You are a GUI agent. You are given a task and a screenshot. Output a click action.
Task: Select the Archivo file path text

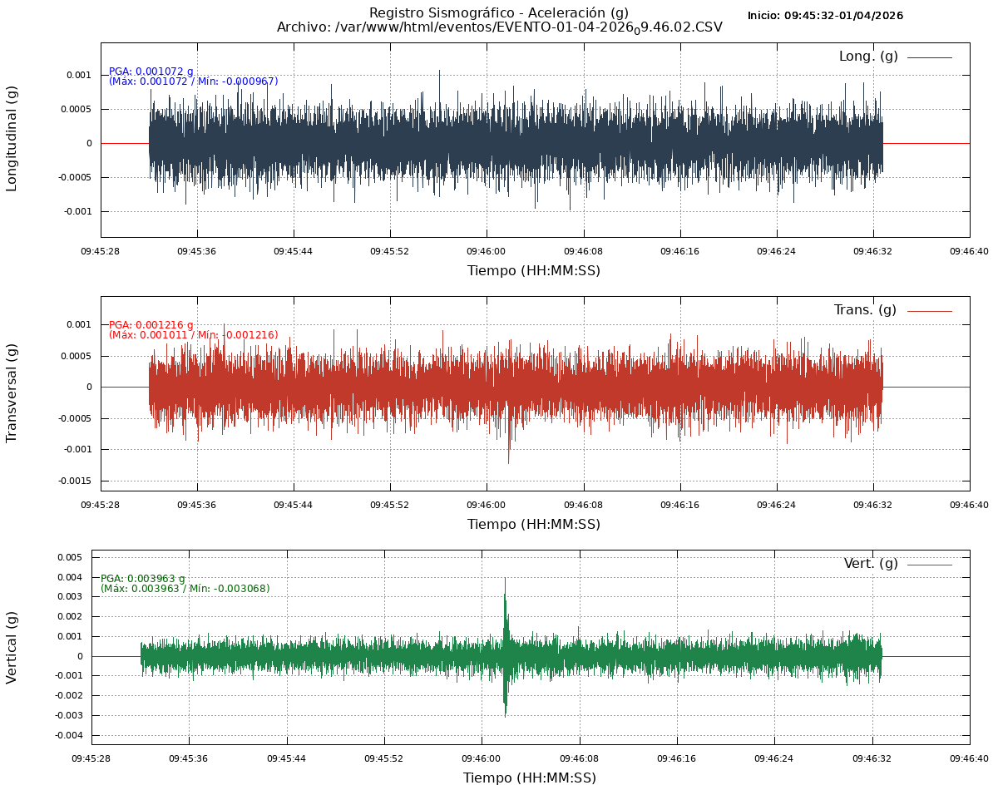tap(499, 27)
